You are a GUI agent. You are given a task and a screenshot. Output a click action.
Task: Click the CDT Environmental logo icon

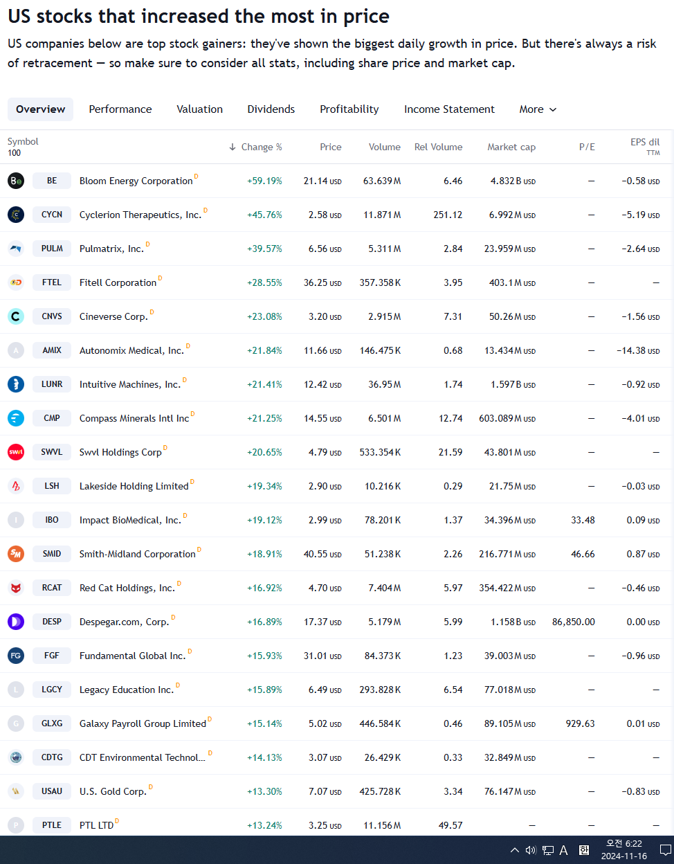point(16,757)
